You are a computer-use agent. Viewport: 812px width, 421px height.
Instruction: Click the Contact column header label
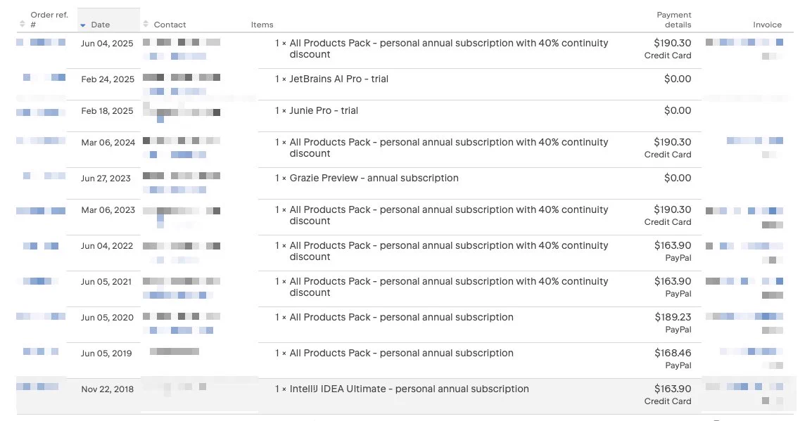coord(170,25)
